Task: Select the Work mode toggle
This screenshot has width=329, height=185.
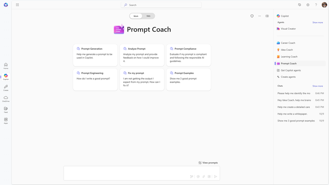Action: pos(136,16)
